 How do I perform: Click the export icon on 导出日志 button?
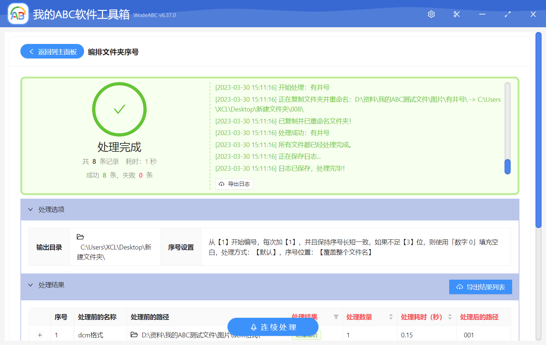tap(221, 184)
